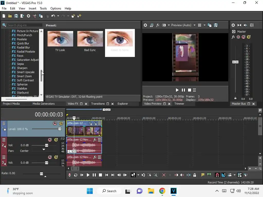Open the Tools menu
Image resolution: width=263 pixels, height=197 pixels.
pyautogui.click(x=43, y=8)
